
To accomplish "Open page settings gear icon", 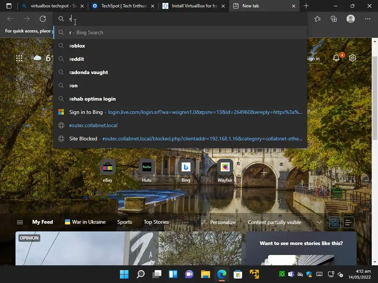I will coord(353,58).
